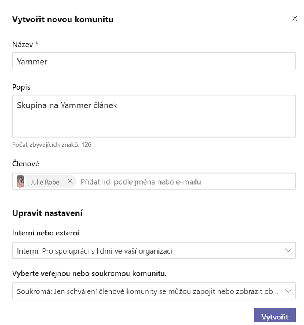This screenshot has height=325, width=304.
Task: Select the Julie Robe name chip
Action: coord(46,181)
